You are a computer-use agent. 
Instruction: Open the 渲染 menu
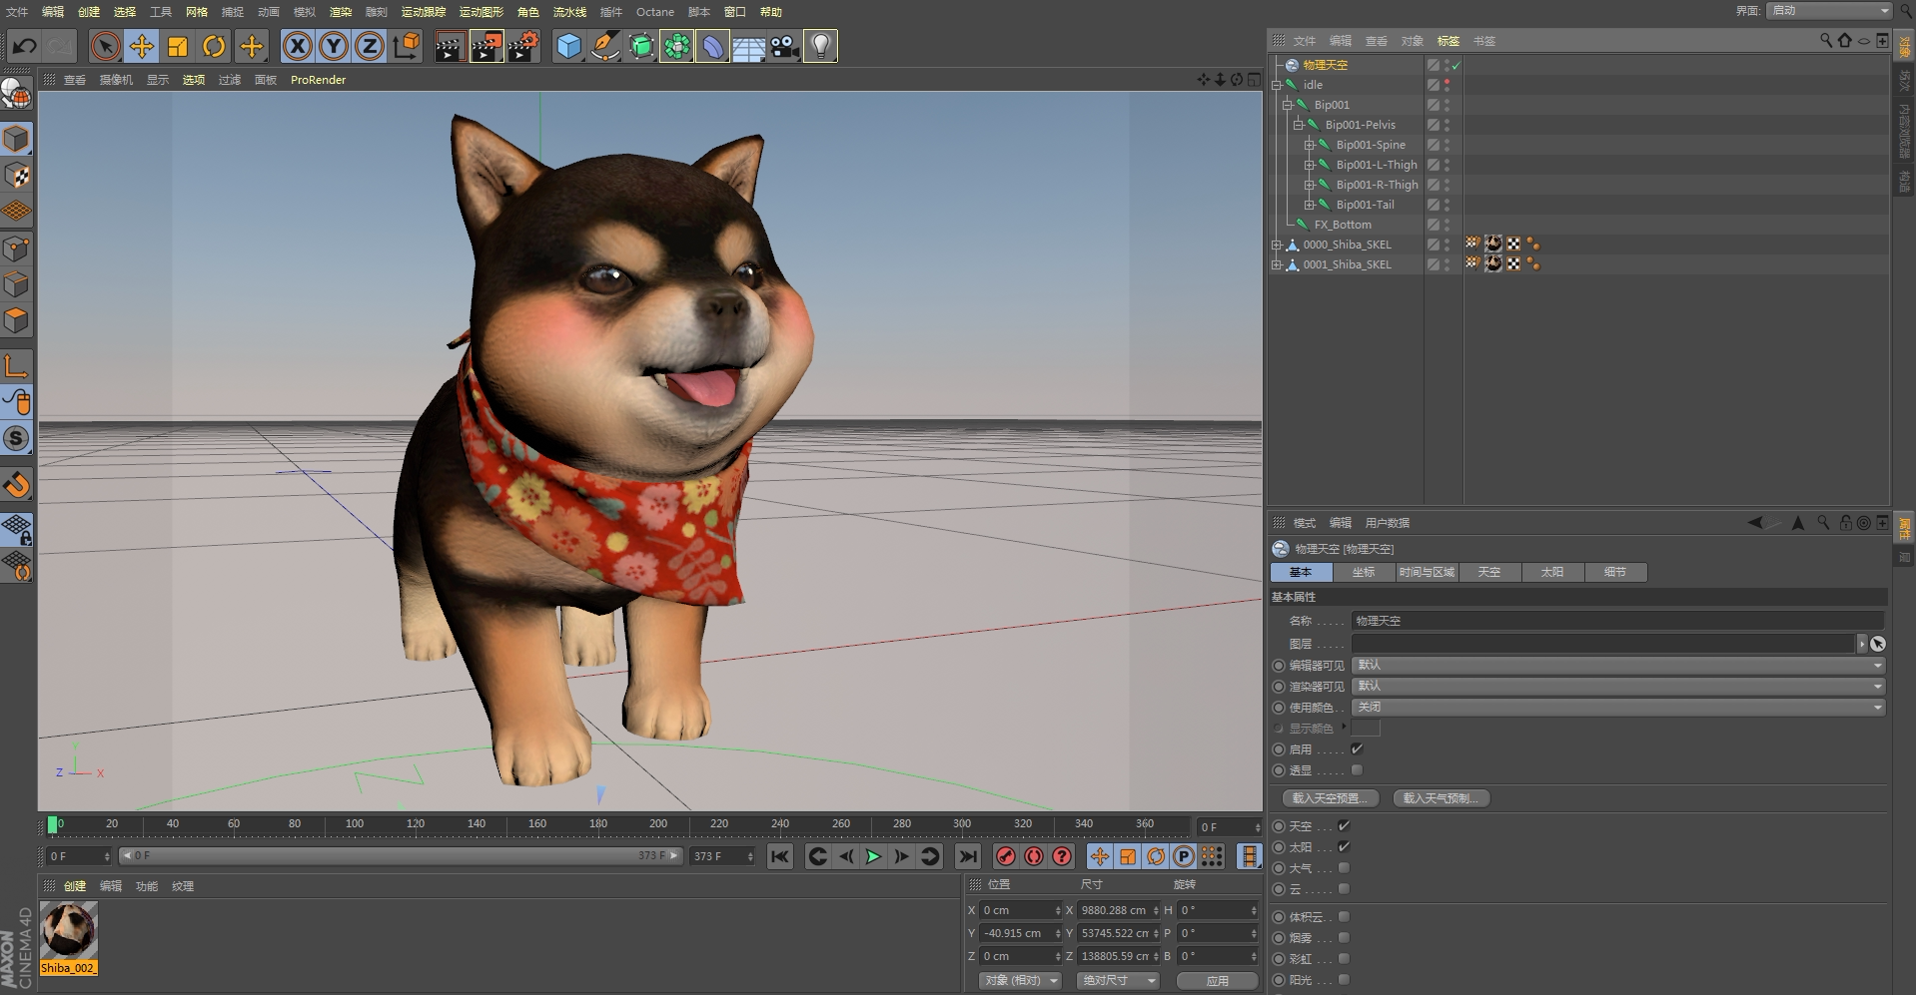click(341, 12)
